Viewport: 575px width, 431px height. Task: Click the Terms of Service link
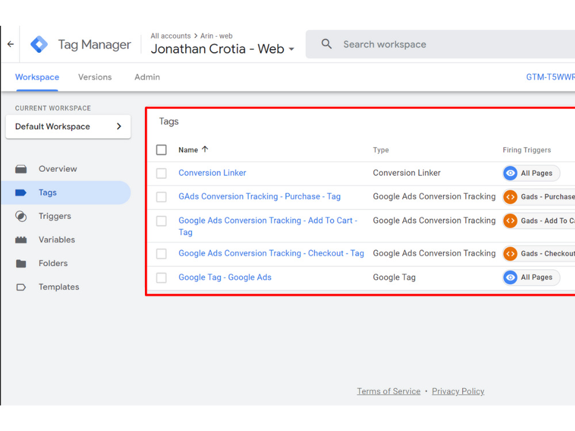point(389,391)
